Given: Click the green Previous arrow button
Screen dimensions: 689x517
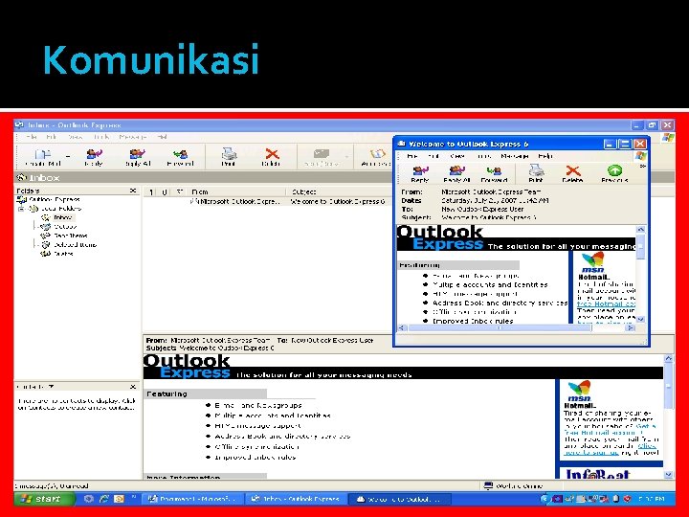Looking at the screenshot, I should click(614, 174).
